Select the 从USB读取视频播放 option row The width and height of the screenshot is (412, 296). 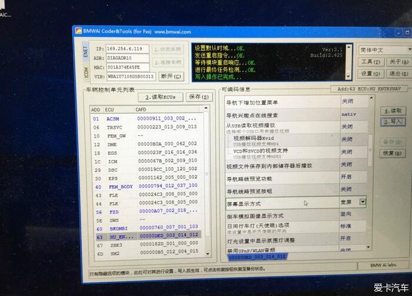tap(297, 127)
